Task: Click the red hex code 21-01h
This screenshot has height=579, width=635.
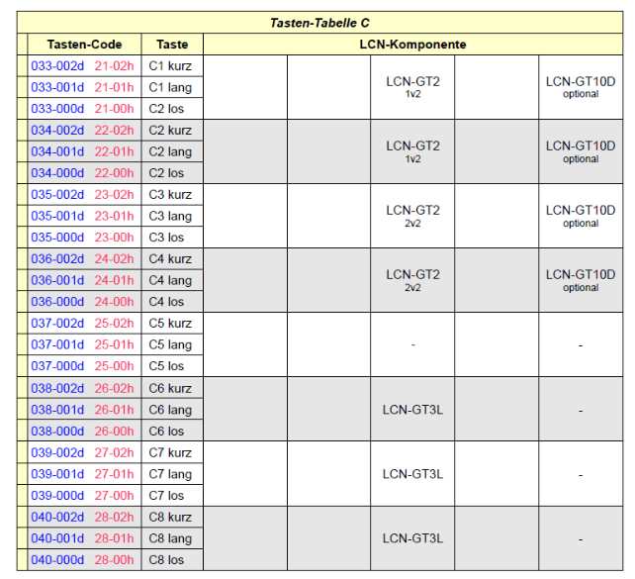Action: [x=114, y=87]
